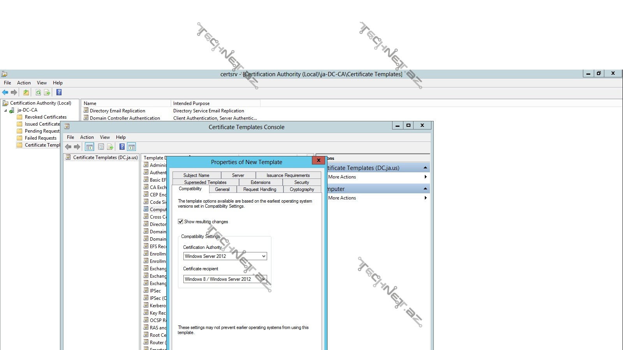
Task: Toggle the Show/Hide Console Tree button
Action: point(90,147)
